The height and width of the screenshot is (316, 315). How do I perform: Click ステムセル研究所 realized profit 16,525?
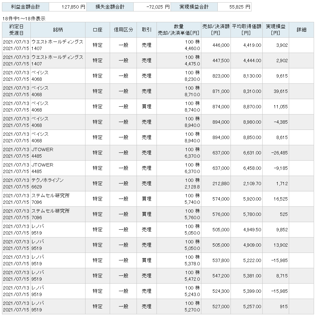(281, 199)
